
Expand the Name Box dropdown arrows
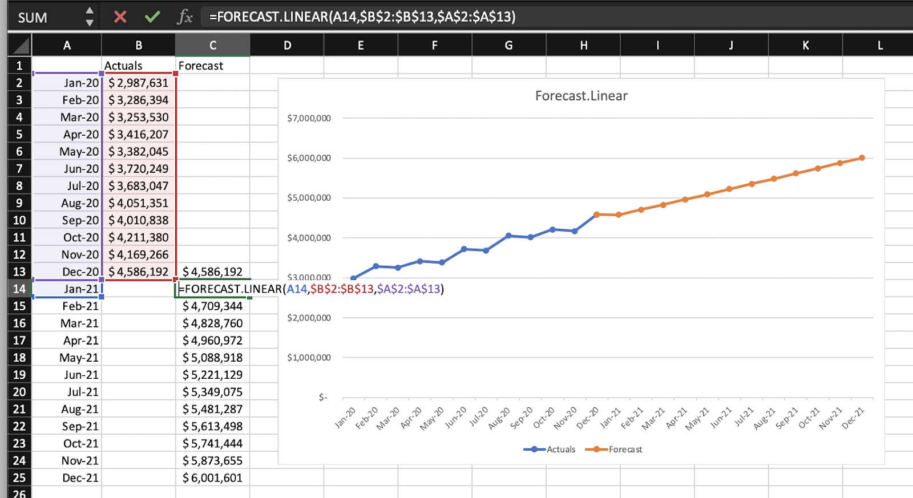pos(90,17)
